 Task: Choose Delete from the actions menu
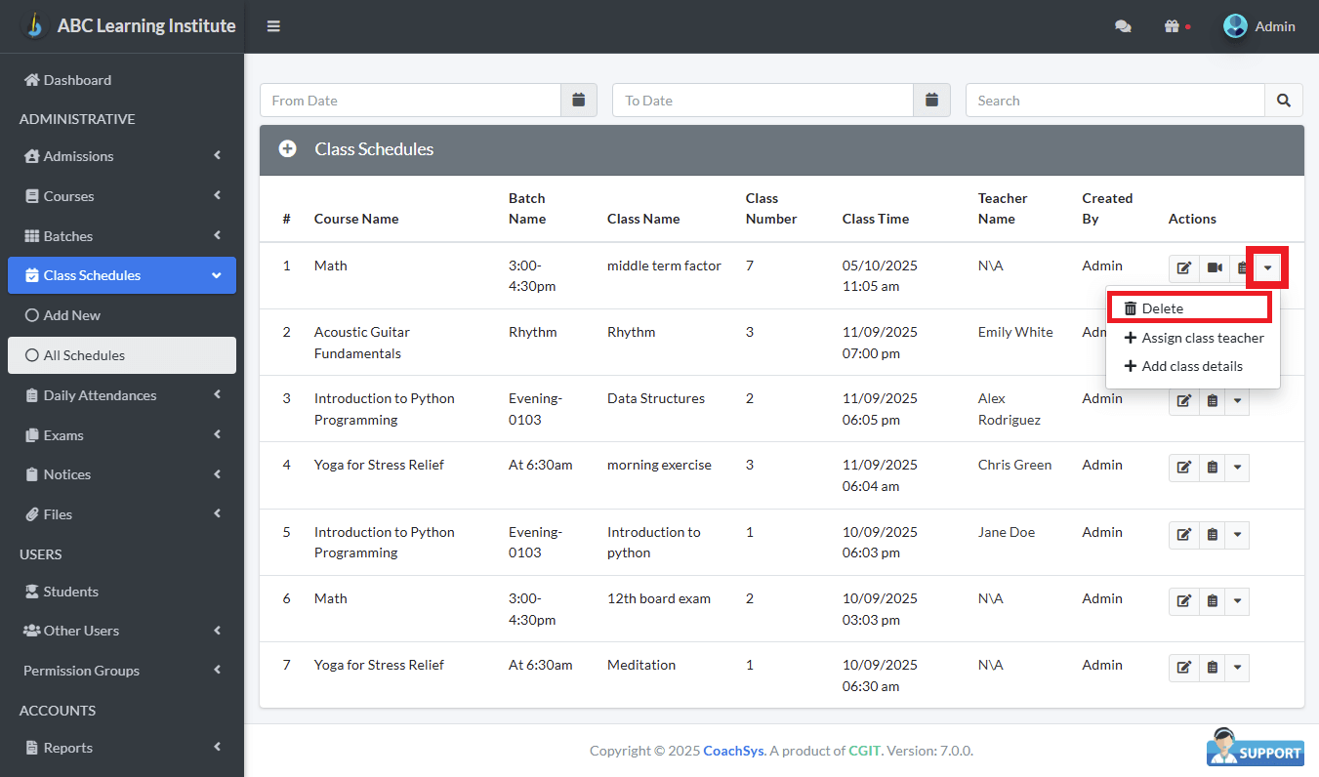coord(1162,308)
